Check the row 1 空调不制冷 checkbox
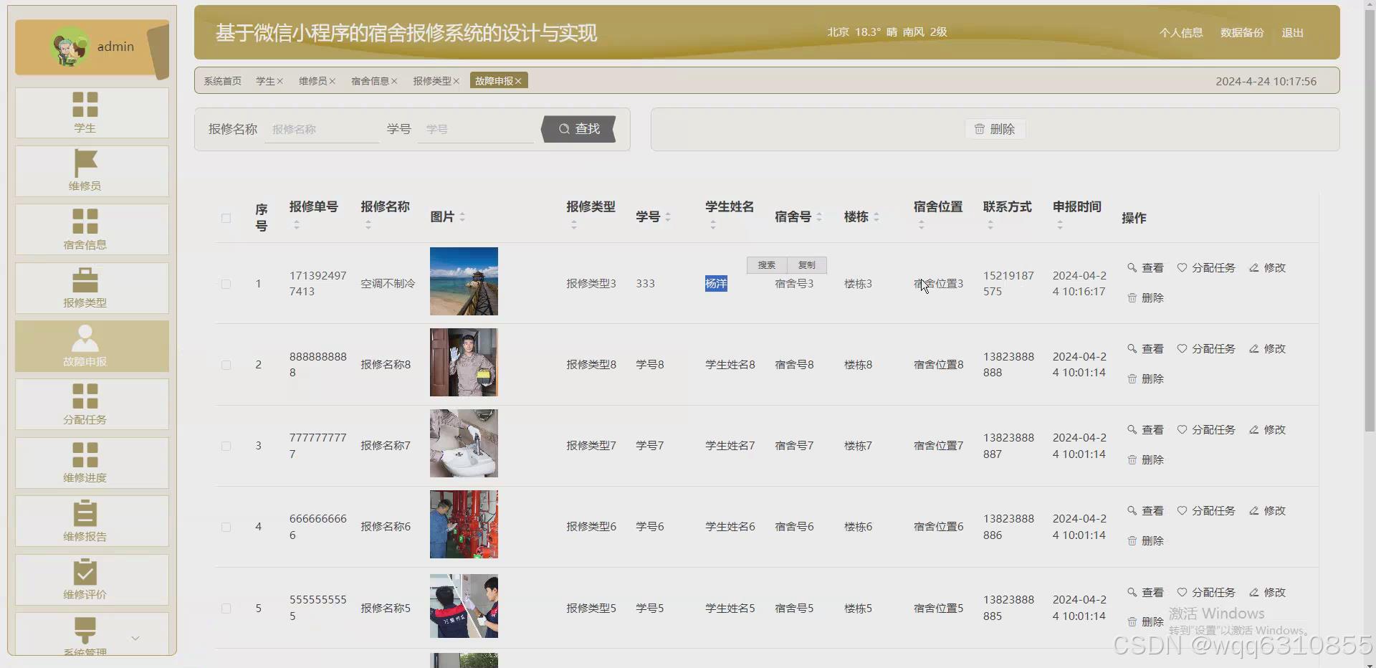 226,284
